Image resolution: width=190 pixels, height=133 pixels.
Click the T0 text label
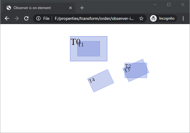75,42
